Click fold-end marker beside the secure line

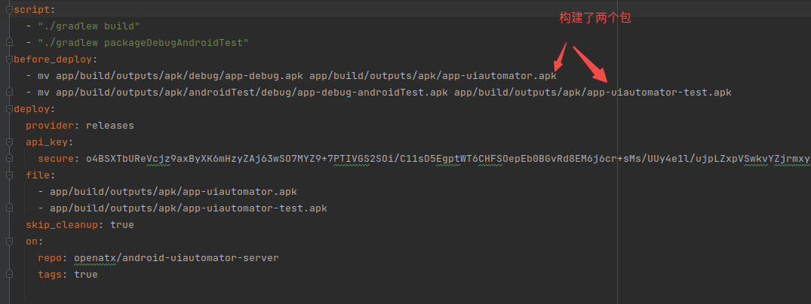click(x=9, y=159)
